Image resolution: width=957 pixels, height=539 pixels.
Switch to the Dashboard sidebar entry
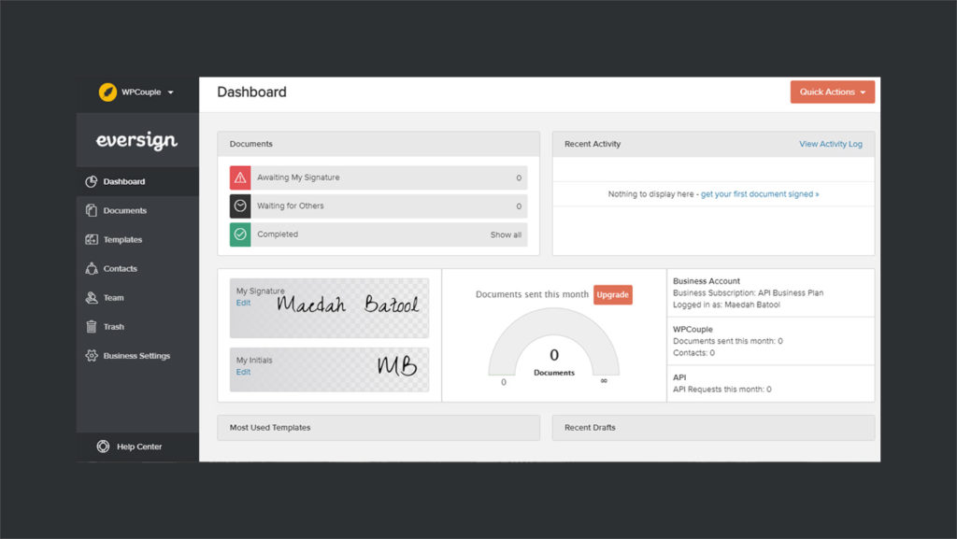(x=123, y=181)
